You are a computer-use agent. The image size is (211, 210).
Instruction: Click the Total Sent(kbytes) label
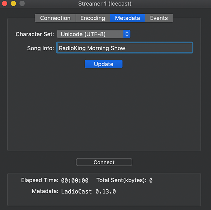[x=121, y=180]
